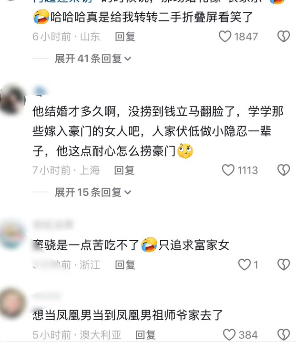Screen dimensions: 296x342
Task: Like the Shanghai comment with 1113 likes
Action: (x=228, y=170)
